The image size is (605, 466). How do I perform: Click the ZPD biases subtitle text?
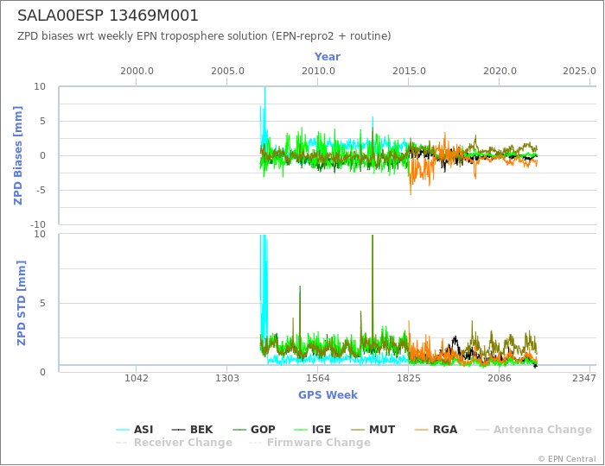pos(204,36)
